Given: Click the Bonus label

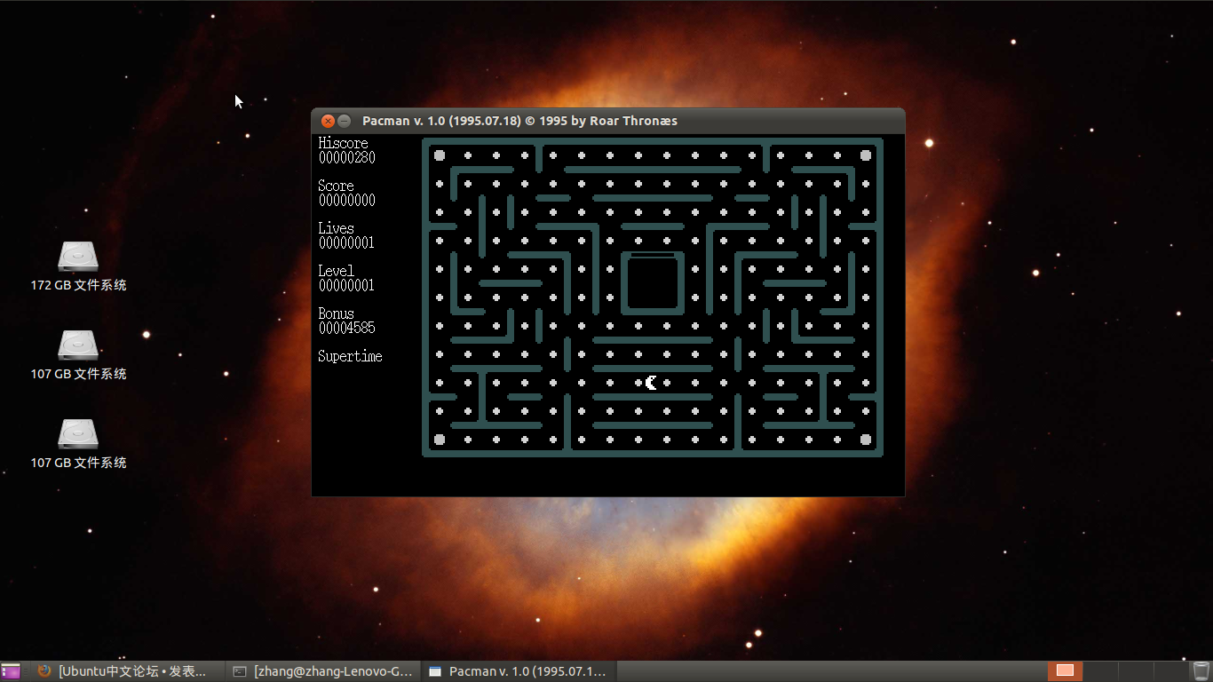Looking at the screenshot, I should click(336, 313).
